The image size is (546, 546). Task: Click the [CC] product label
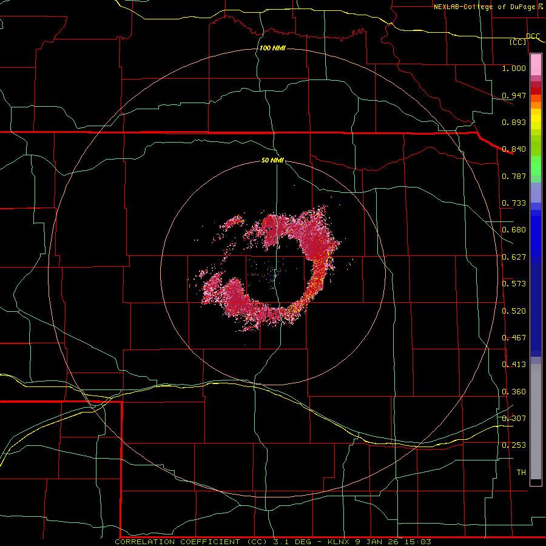pos(518,42)
